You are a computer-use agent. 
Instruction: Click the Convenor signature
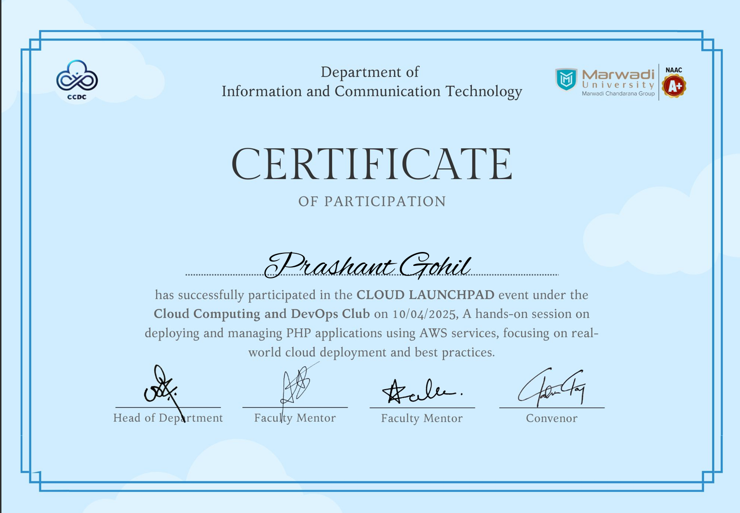pyautogui.click(x=552, y=386)
